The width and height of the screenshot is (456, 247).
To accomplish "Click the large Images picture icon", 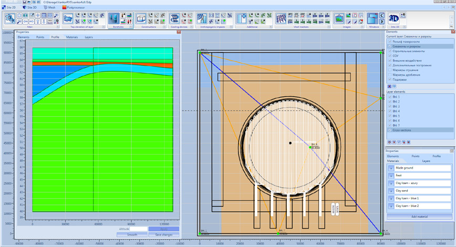I will [x=339, y=18].
